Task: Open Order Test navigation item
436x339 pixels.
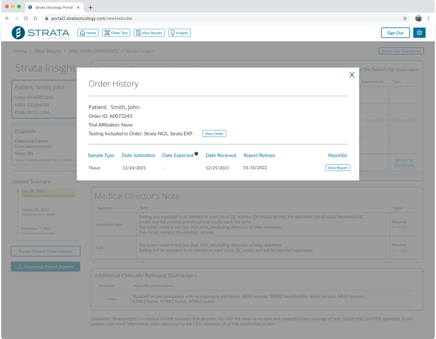Action: pos(116,33)
